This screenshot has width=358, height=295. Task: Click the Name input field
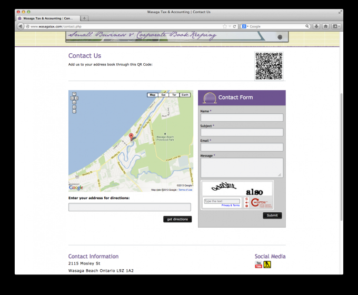click(242, 117)
